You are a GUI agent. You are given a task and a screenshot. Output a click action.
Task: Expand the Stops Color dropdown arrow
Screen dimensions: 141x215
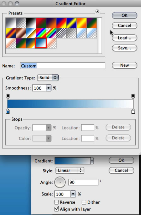click(49, 138)
